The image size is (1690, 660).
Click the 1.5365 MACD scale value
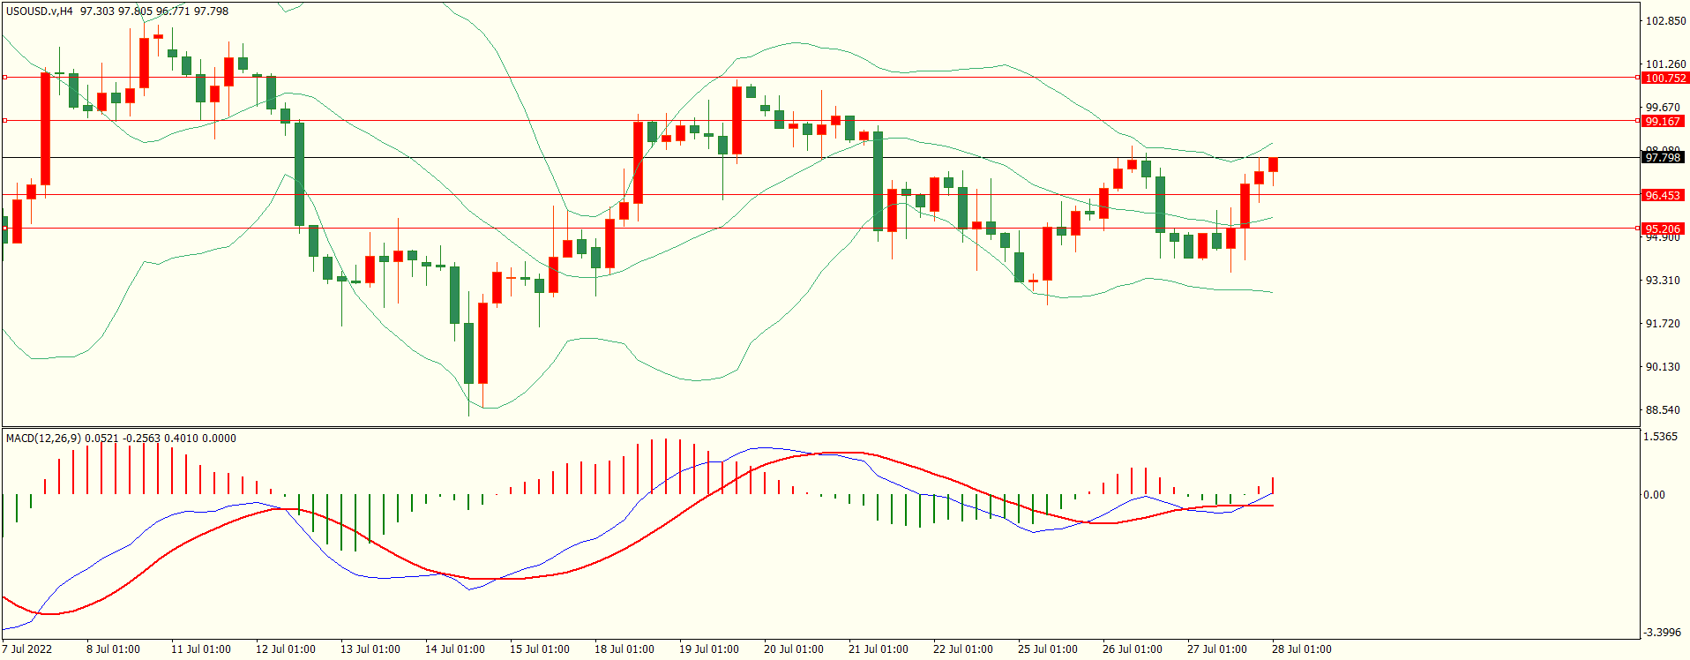(1660, 437)
